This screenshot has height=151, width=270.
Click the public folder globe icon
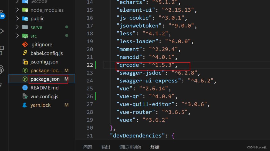[25, 19]
